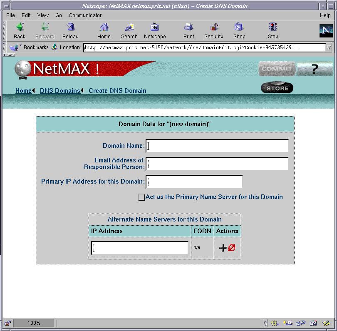Screen dimensions: 337x331
Task: Click the red delete icon in Actions
Action: [232, 248]
